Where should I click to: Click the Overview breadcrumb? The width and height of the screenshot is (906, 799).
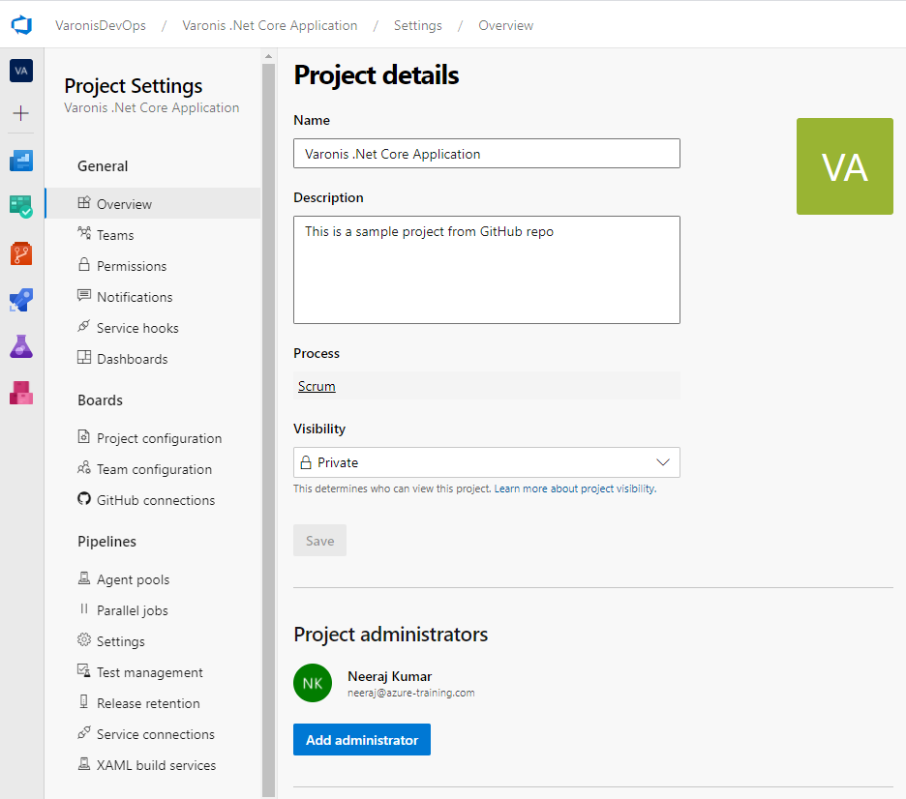tap(505, 25)
